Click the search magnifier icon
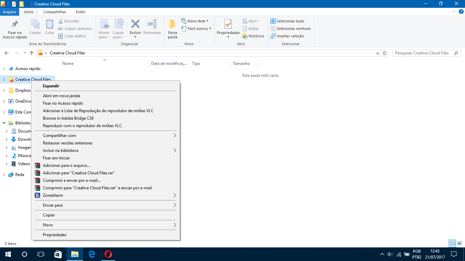 (456, 53)
